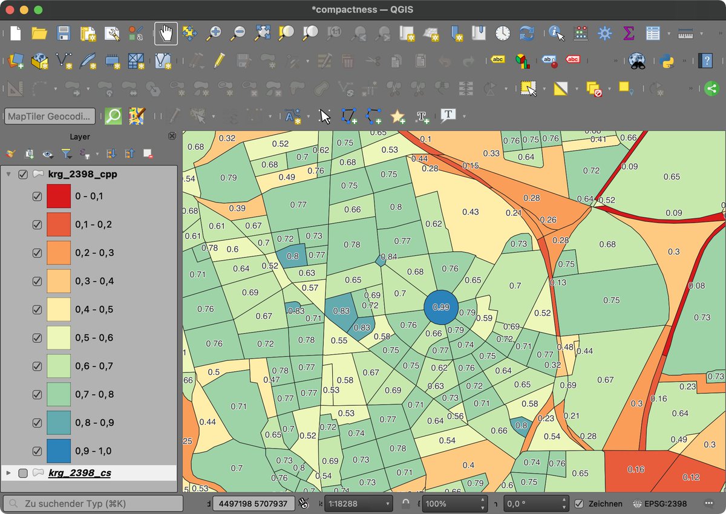Open the Data Source Manager icon
The image size is (726, 514).
pyautogui.click(x=16, y=60)
